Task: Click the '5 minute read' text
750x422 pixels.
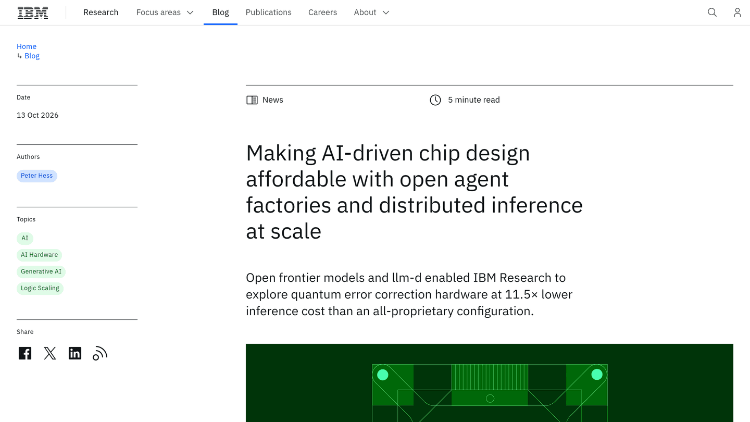Action: pos(474,100)
